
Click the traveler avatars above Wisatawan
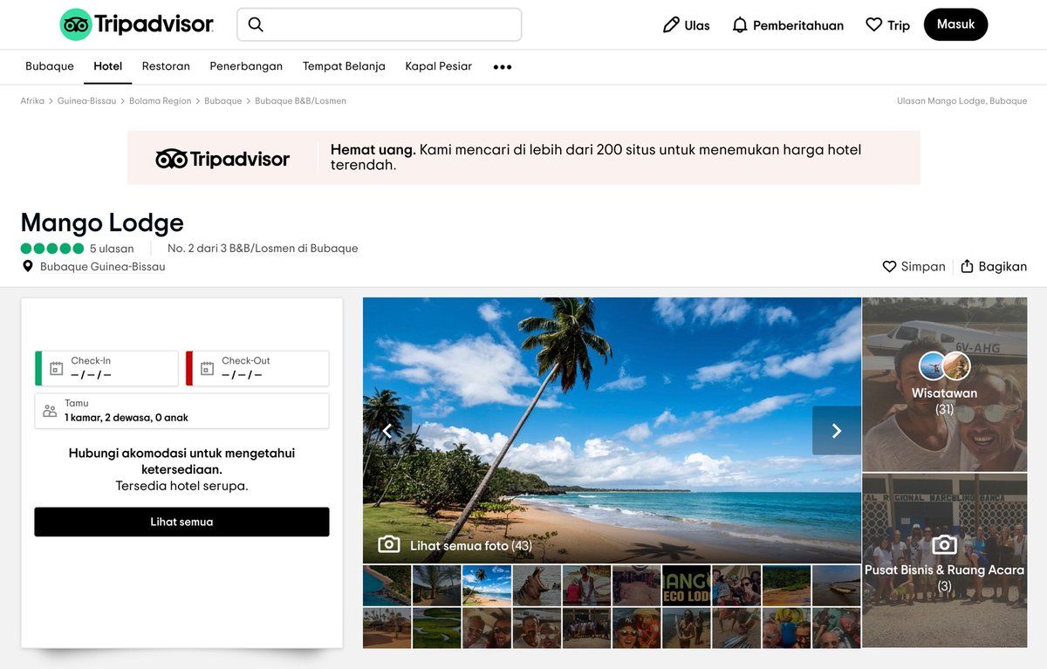pyautogui.click(x=945, y=366)
